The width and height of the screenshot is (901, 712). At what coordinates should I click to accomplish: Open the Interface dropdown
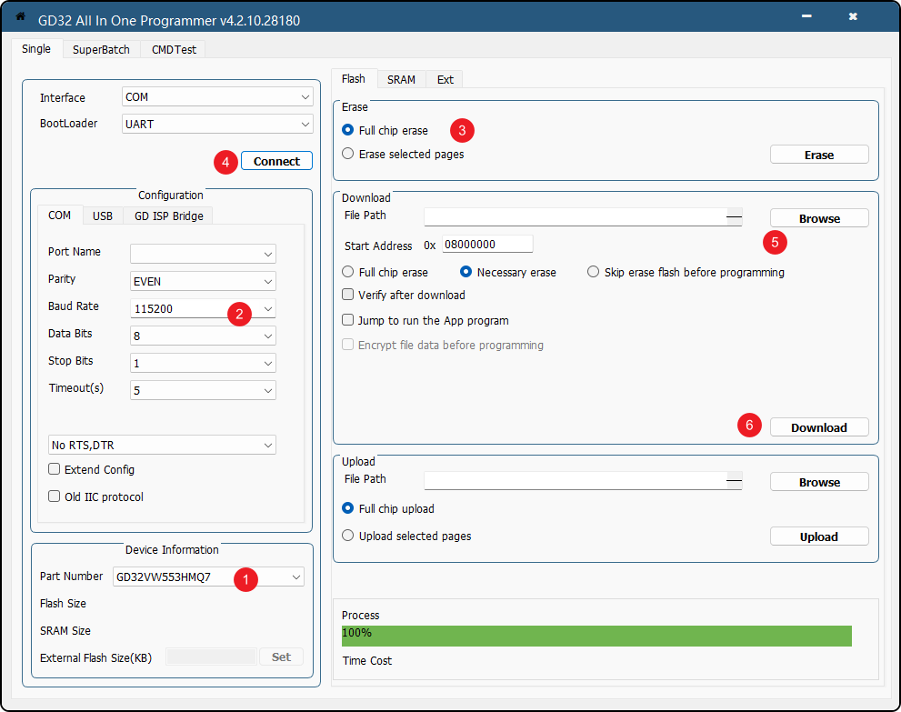[217, 97]
